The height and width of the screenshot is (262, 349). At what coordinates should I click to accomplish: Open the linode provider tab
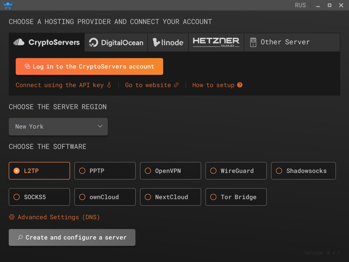168,42
